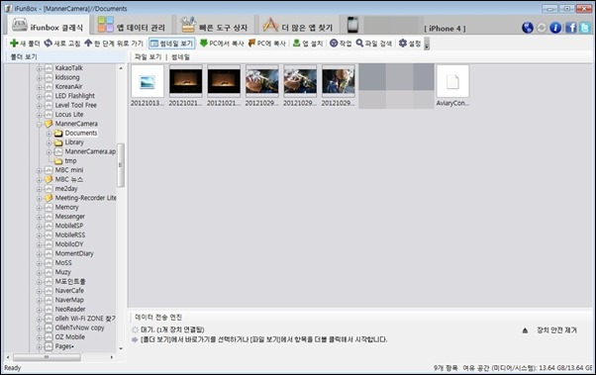Switch to iFunbox 클래식 tab
Image resolution: width=596 pixels, height=375 pixels.
coord(48,26)
